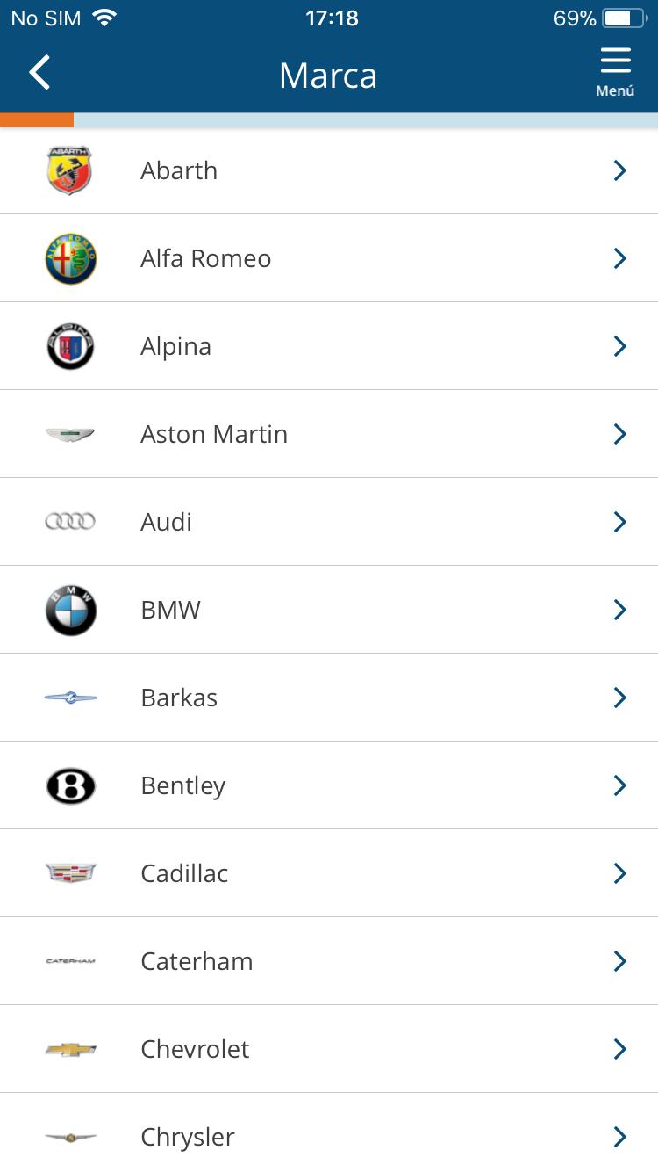
Task: Choose the Caterham brand name
Action: point(197,961)
